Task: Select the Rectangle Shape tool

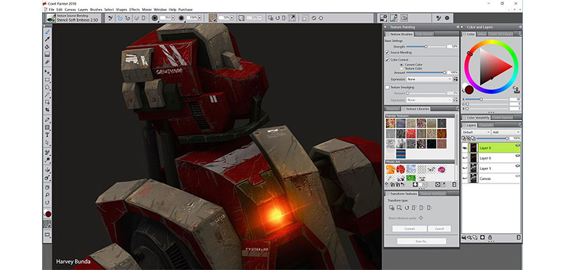Action: coord(47,127)
